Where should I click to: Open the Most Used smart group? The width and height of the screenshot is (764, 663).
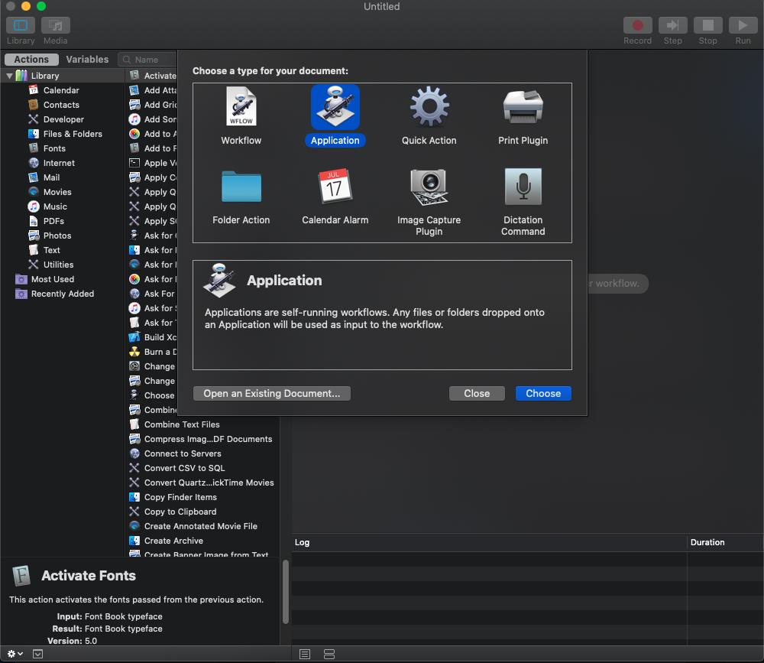[53, 280]
